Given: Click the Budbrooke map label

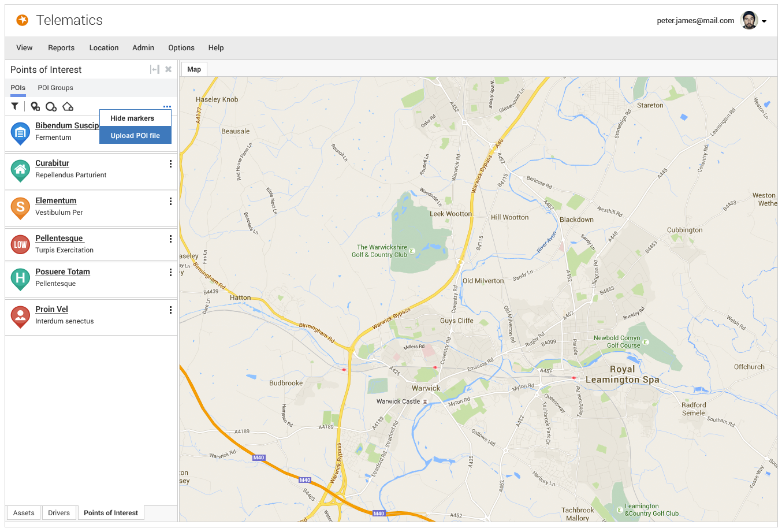Looking at the screenshot, I should click(x=286, y=383).
